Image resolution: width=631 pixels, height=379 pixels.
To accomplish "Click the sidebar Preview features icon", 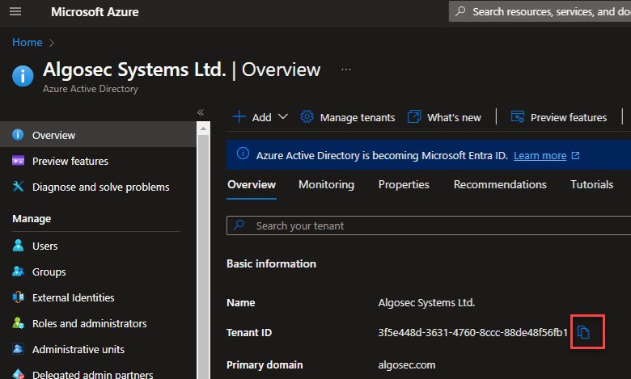I will (x=18, y=161).
